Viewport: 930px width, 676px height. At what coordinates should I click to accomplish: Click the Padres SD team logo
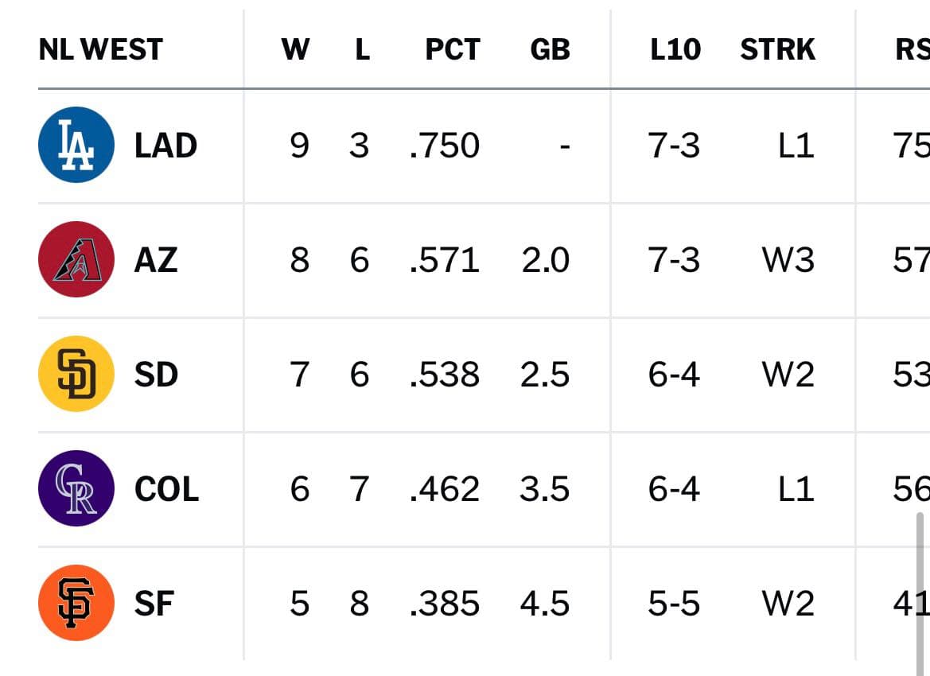pos(76,374)
